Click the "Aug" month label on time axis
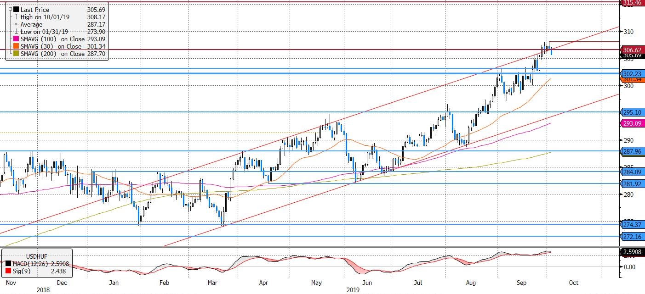Image resolution: width=645 pixels, height=294 pixels. click(470, 283)
